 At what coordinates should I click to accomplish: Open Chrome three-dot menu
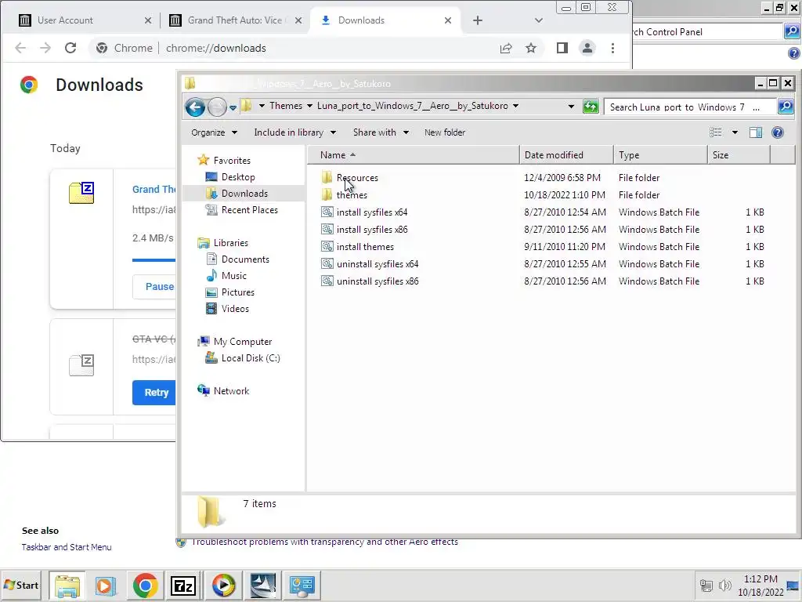pos(612,48)
